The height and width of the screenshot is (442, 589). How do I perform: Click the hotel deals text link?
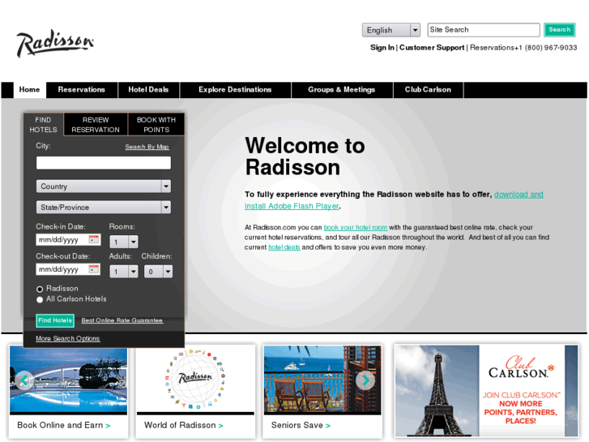pos(284,247)
